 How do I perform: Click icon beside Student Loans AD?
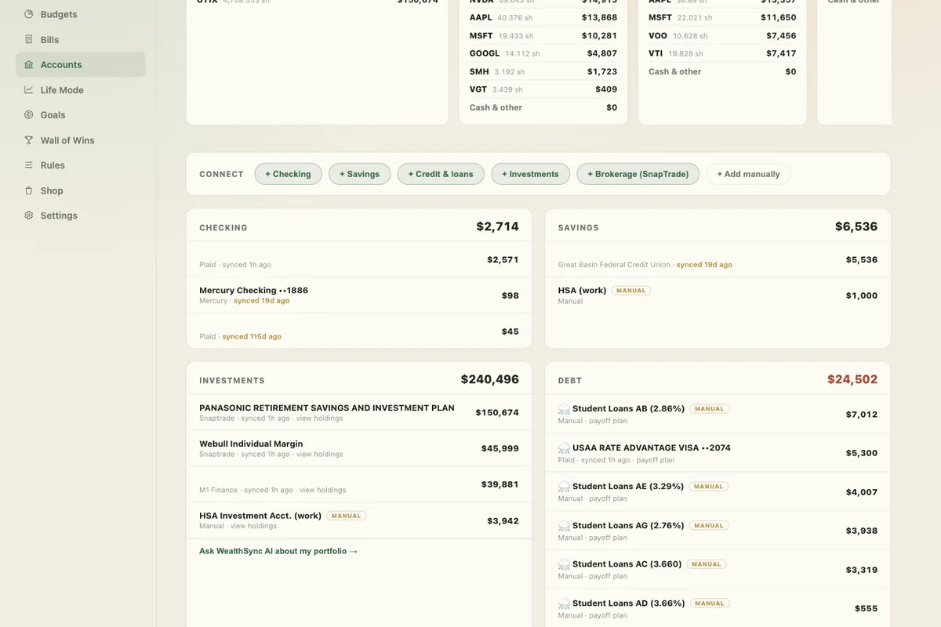(x=564, y=603)
